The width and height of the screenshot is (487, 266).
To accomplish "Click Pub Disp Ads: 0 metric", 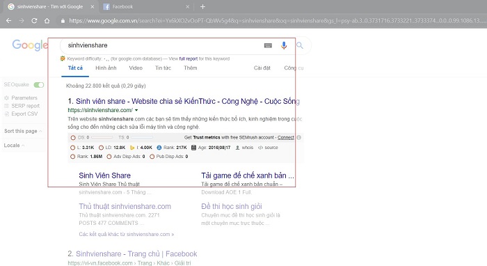I will [x=168, y=157].
